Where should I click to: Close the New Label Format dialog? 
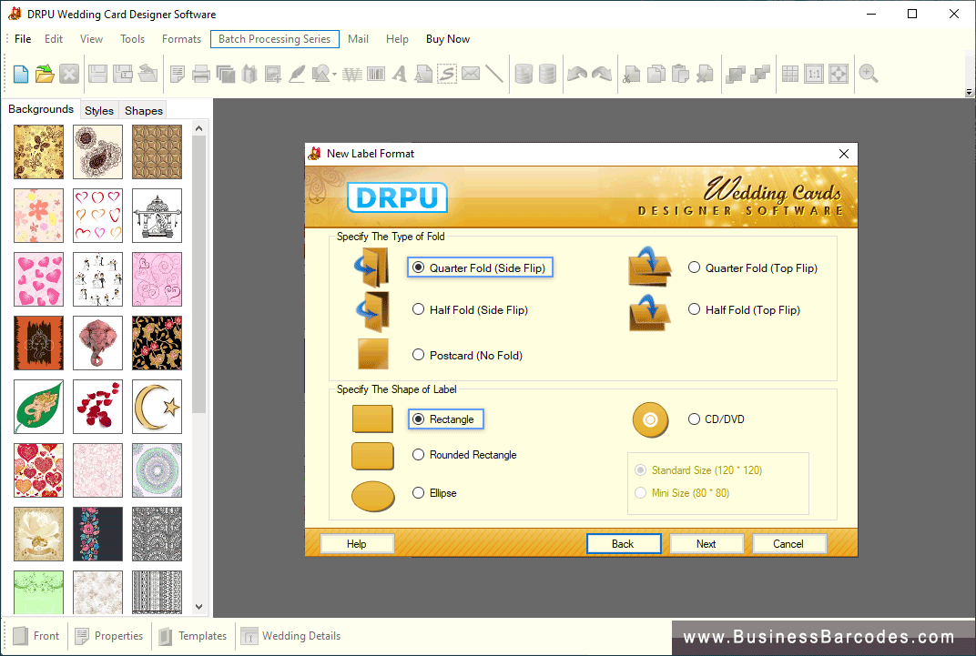click(x=844, y=154)
